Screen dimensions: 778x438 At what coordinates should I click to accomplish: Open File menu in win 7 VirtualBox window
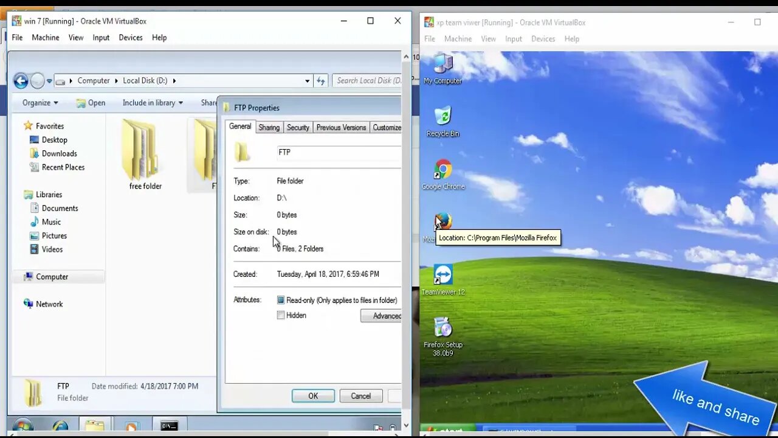(x=17, y=38)
